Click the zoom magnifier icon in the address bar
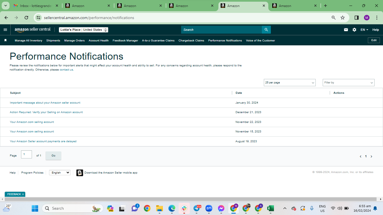This screenshot has height=215, width=383. click(334, 18)
